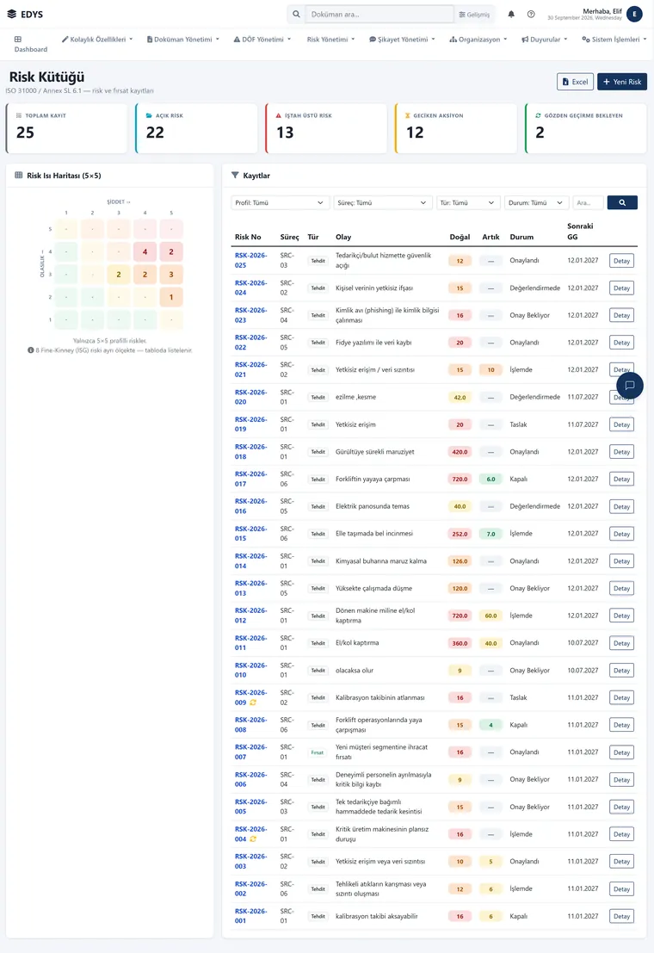This screenshot has width=654, height=953.
Task: Click the Risk Isı Haritası table icon
Action: (x=19, y=175)
